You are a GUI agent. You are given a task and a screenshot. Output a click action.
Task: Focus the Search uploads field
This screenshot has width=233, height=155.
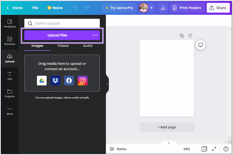62,23
